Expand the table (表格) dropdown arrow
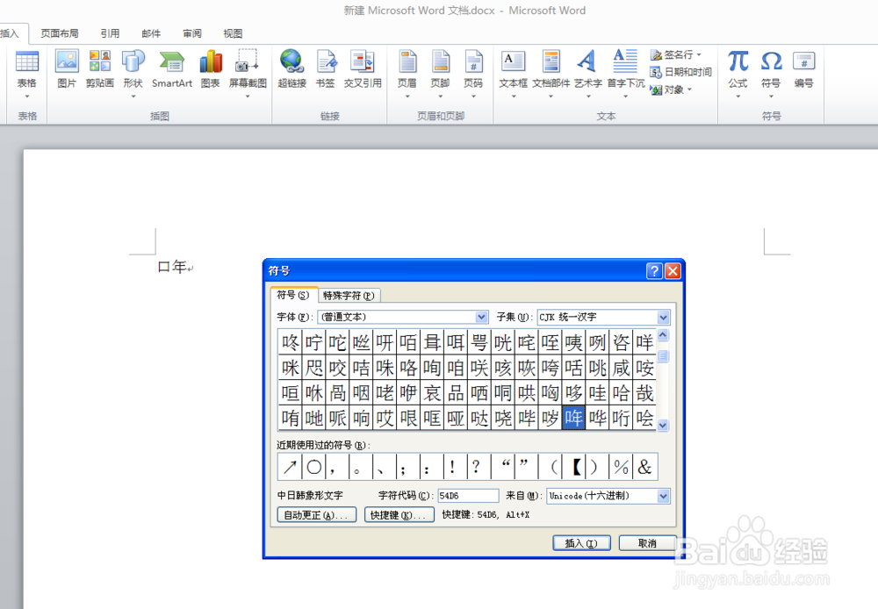 coord(26,97)
